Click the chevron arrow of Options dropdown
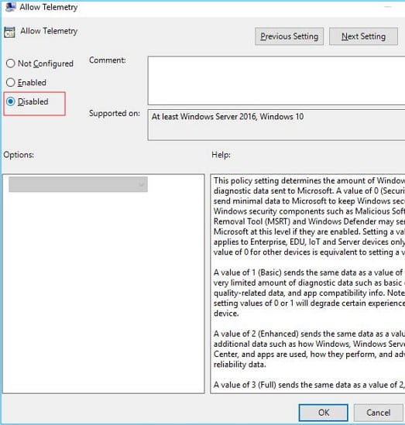Screen dimensions: 405x425 tap(141, 184)
